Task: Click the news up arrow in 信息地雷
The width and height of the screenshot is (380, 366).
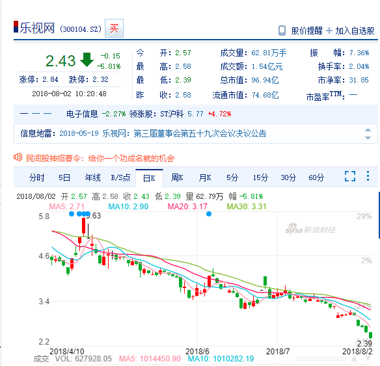Action: 368,130
